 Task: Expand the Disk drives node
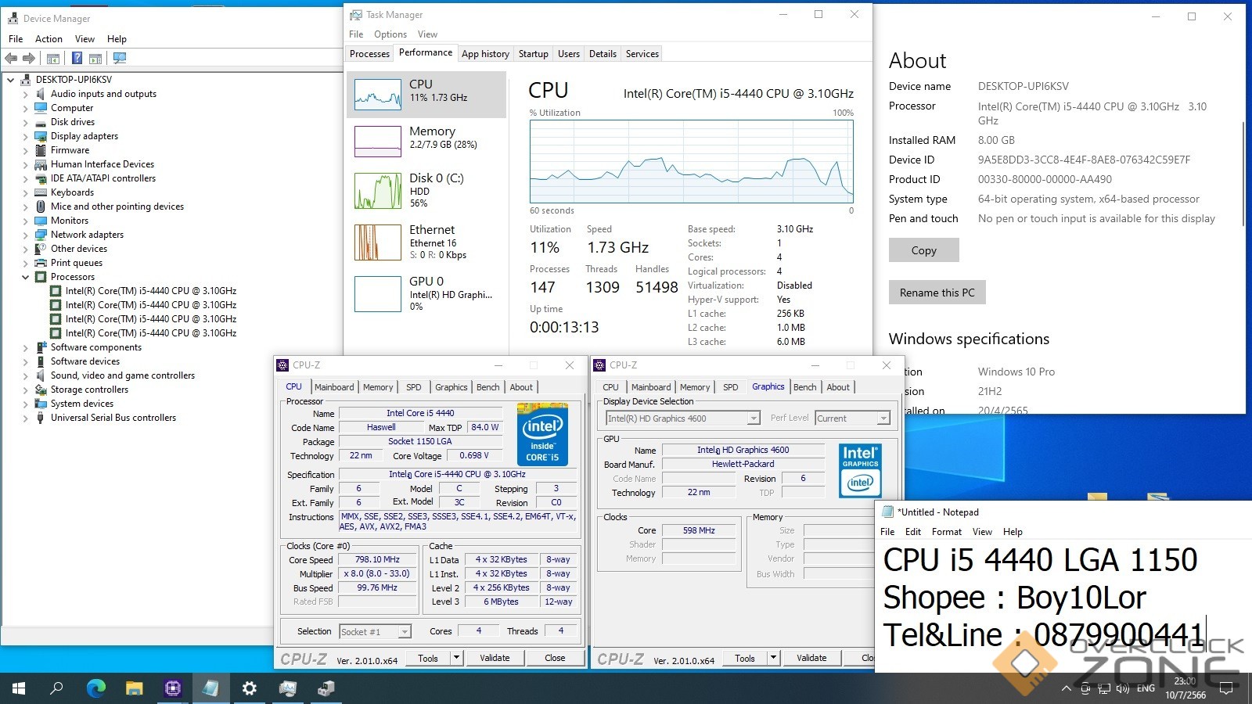pyautogui.click(x=25, y=122)
